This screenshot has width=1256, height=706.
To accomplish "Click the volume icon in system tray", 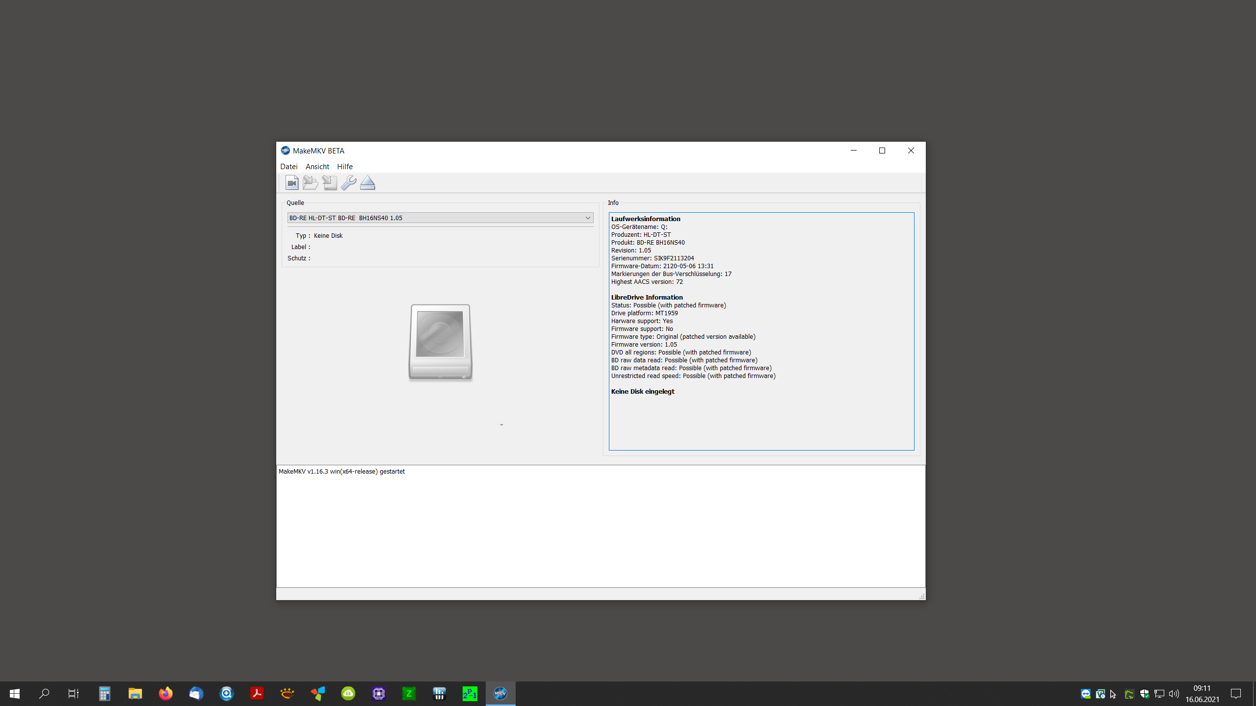I will (1174, 693).
